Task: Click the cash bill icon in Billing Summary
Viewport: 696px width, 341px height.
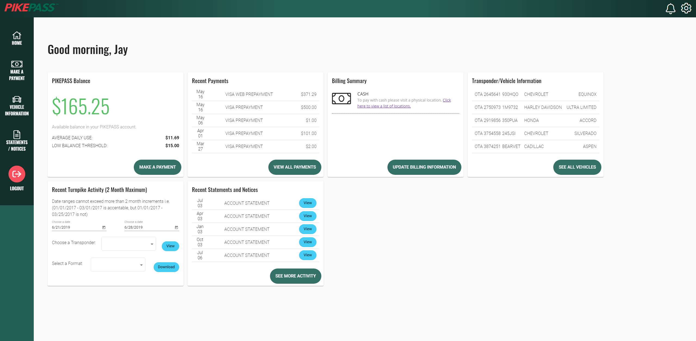Action: [x=341, y=99]
